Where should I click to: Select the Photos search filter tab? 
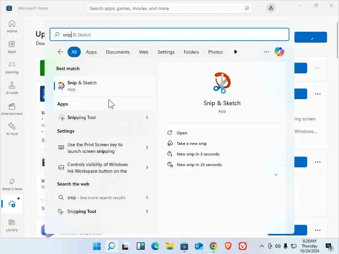coord(215,52)
